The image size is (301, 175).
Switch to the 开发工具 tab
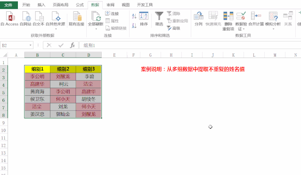pos(145,5)
